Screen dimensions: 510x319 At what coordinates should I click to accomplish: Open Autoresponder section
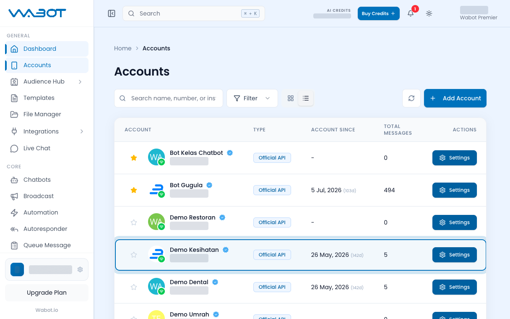47,229
